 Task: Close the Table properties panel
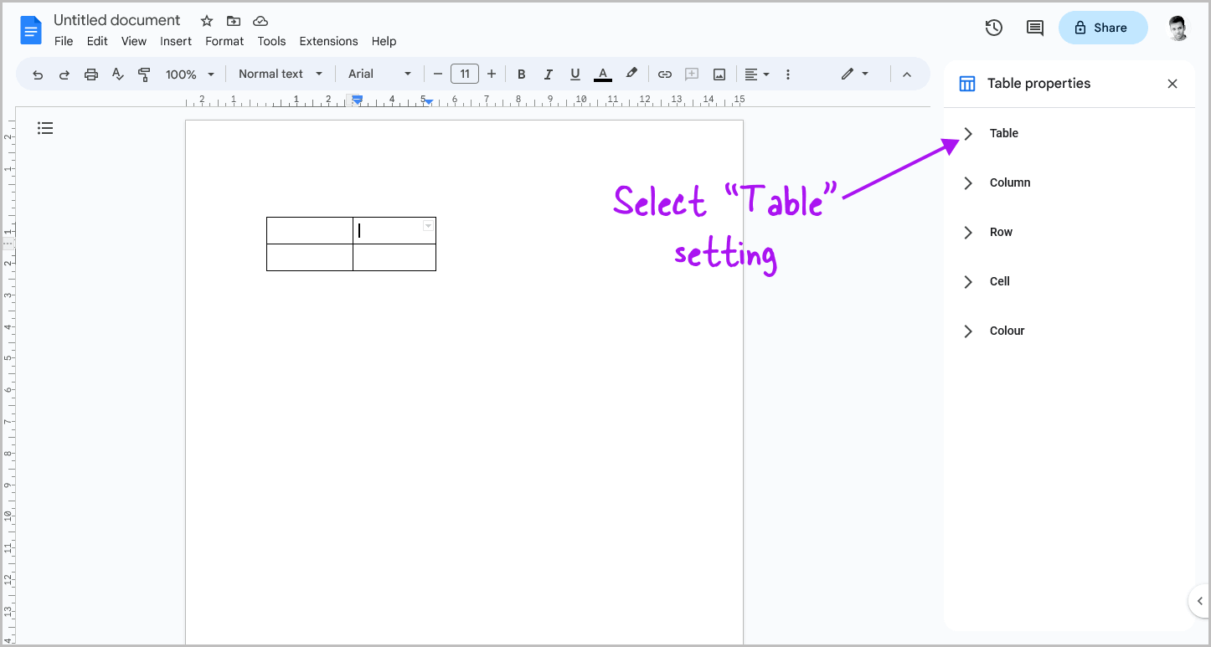click(1172, 84)
